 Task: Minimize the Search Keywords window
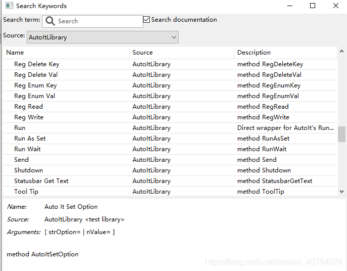coord(290,6)
